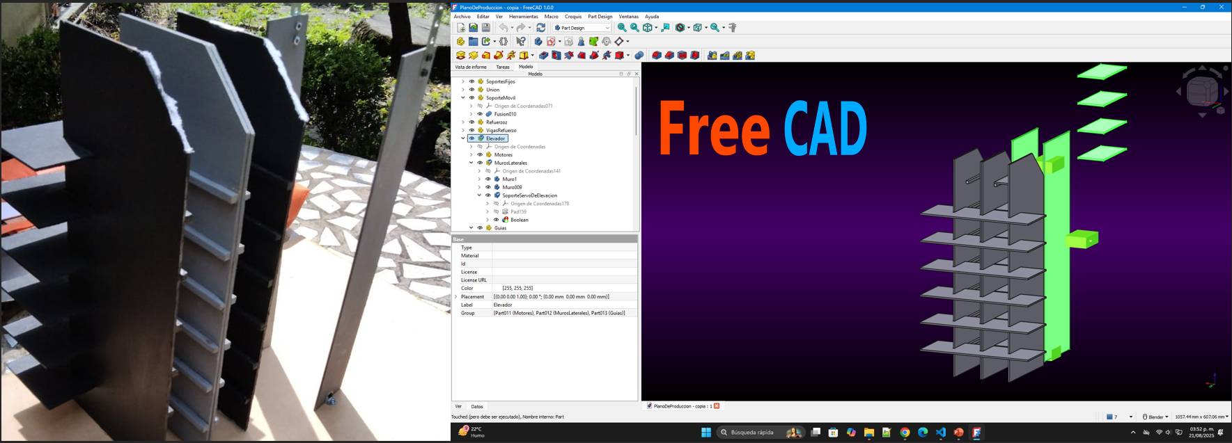Click the Linear Pattern icon
This screenshot has height=443, width=1232.
click(724, 56)
